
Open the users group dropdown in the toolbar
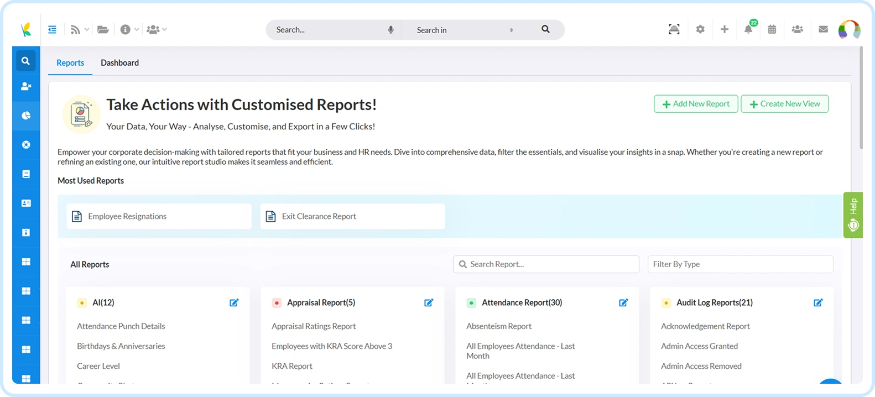(157, 30)
